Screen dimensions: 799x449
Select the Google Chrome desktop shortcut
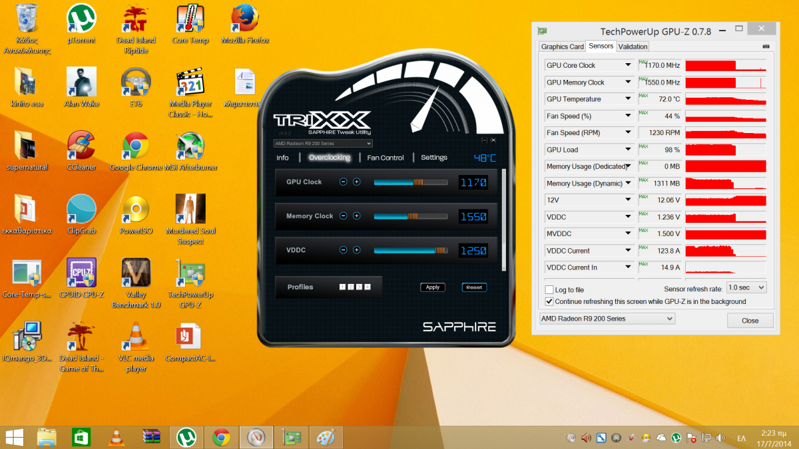click(x=136, y=152)
